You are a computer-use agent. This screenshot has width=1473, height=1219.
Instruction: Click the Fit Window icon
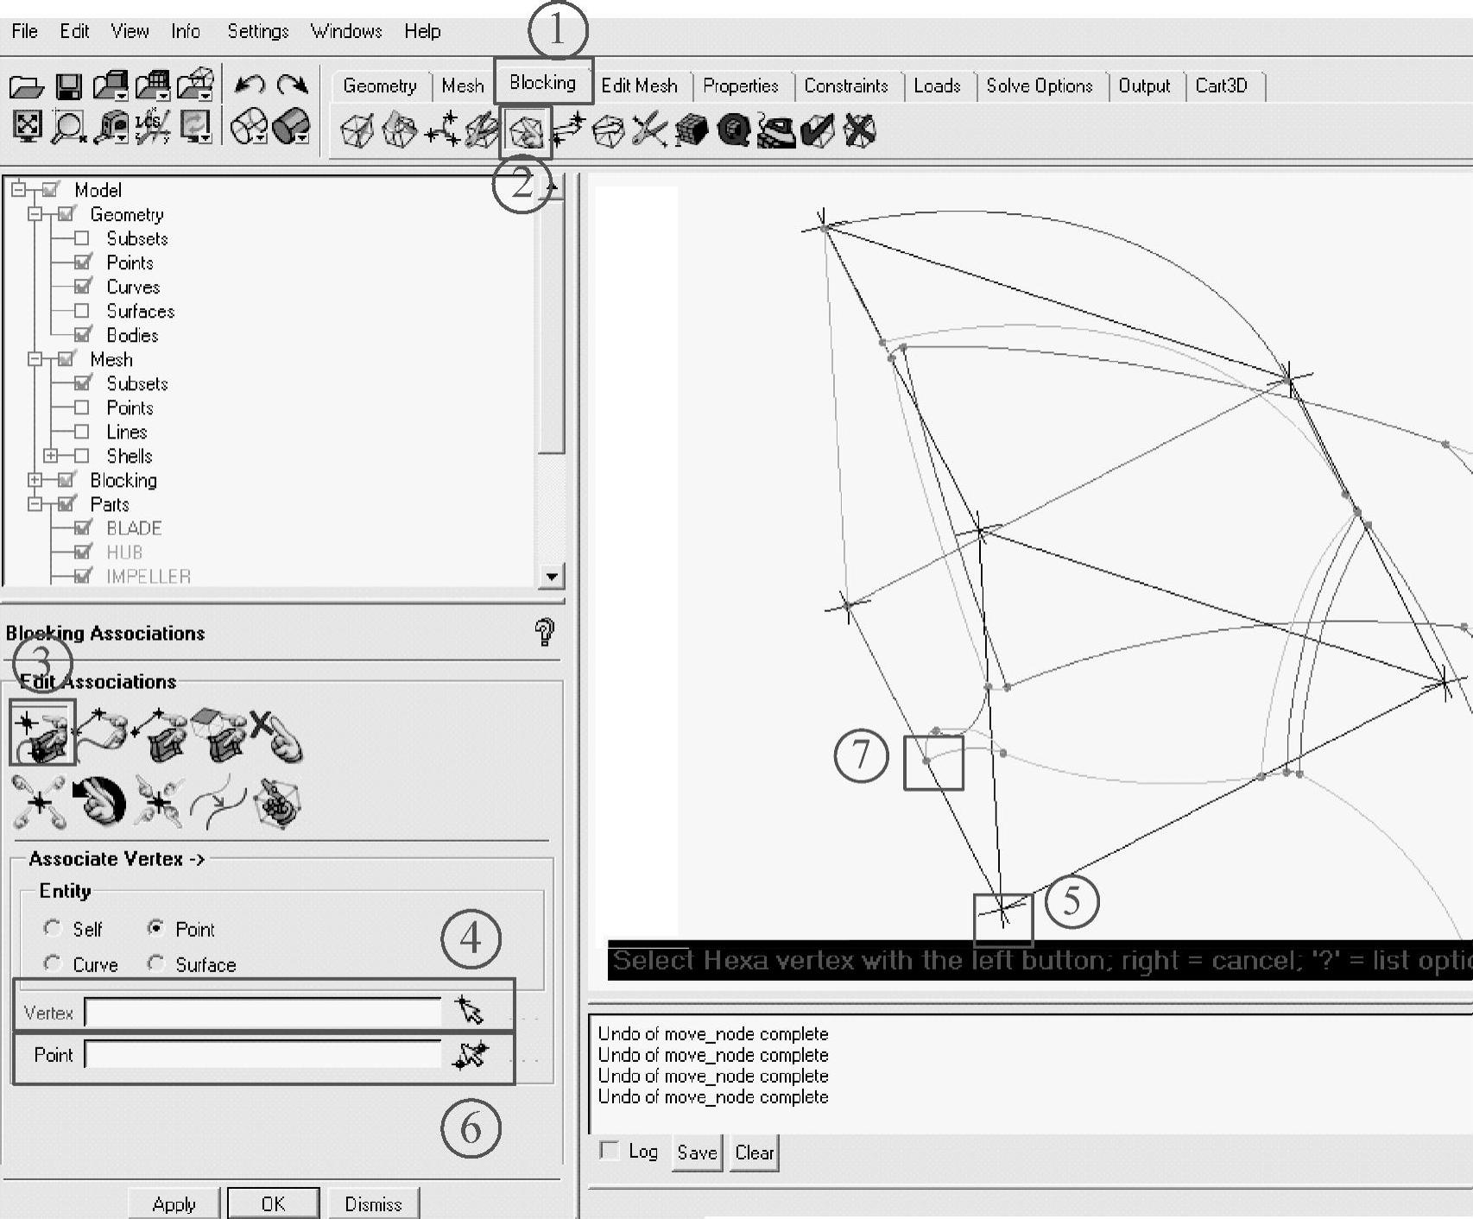(28, 128)
